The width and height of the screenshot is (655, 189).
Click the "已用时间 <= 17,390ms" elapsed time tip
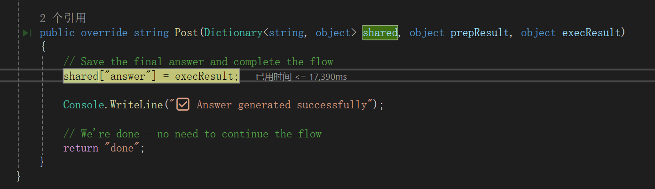[301, 76]
